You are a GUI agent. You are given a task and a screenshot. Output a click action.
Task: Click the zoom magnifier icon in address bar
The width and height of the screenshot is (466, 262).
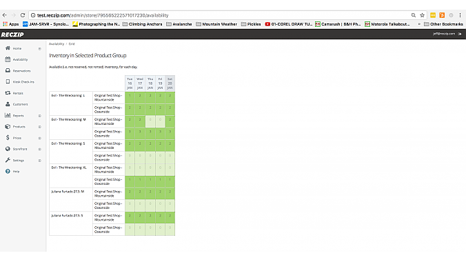414,15
